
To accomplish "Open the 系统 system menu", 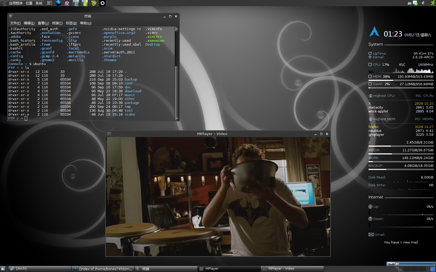I will coord(39,3).
